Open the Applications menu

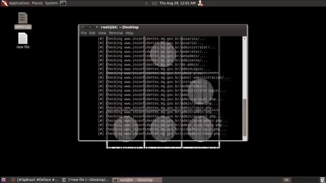point(19,3)
